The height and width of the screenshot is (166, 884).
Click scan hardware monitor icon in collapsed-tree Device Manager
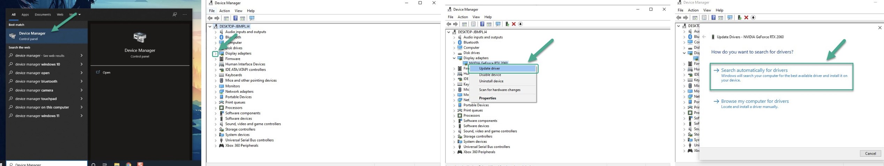[252, 18]
